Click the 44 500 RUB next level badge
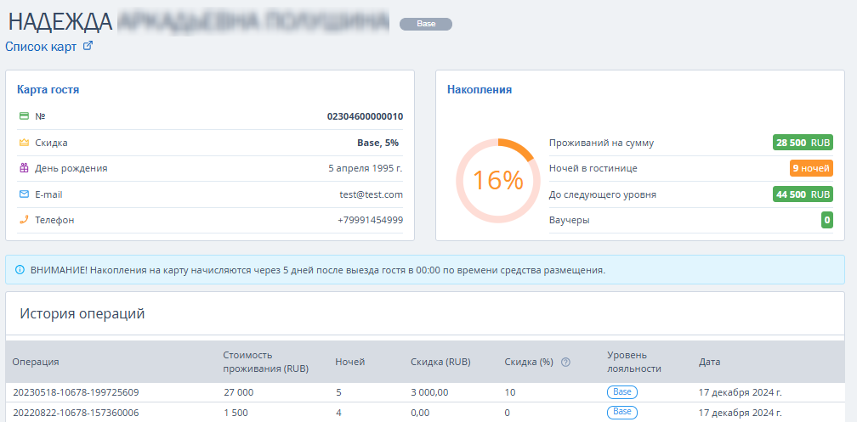Image resolution: width=857 pixels, height=422 pixels. (803, 194)
